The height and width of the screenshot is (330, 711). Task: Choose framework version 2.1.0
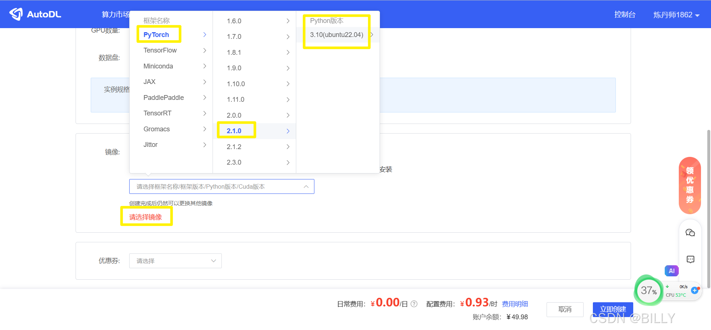[x=254, y=131]
